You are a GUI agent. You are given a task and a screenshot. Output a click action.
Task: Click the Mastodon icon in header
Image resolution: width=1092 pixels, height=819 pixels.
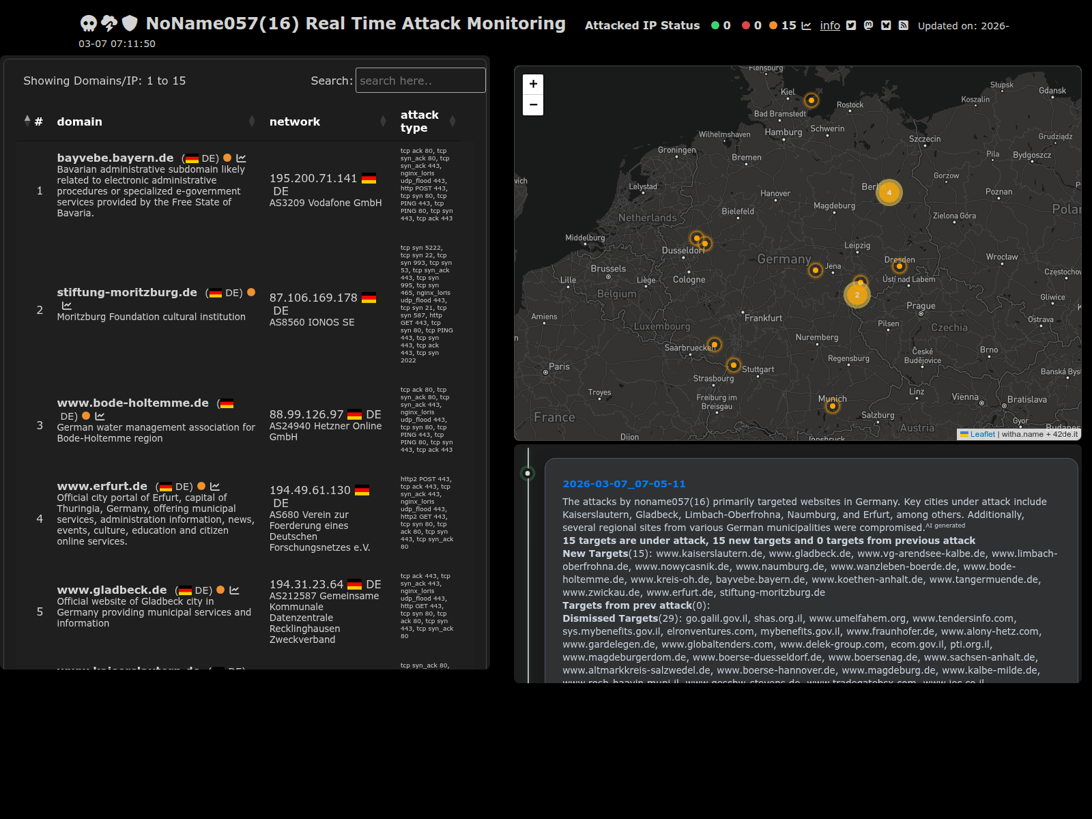coord(868,25)
